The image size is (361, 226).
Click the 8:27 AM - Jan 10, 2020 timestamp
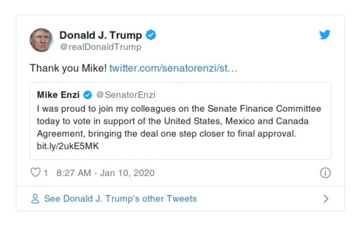[106, 173]
